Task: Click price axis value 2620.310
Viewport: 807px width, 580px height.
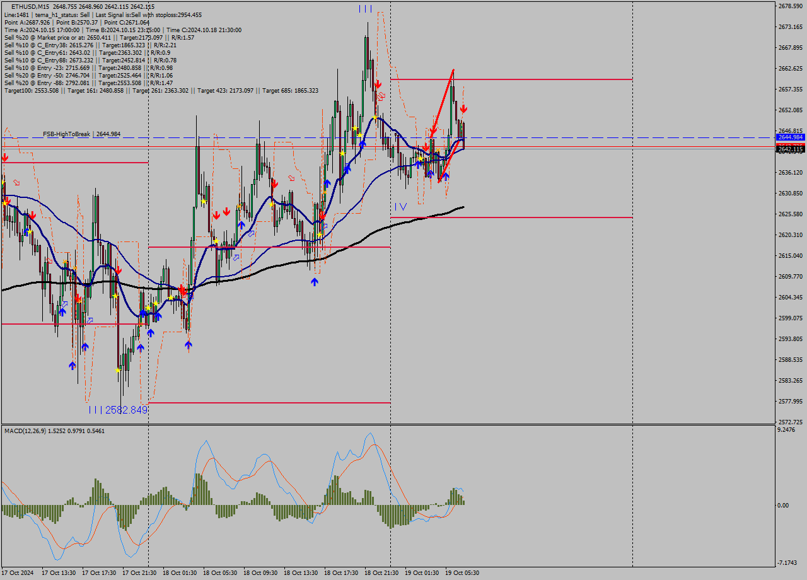Action: (790, 235)
